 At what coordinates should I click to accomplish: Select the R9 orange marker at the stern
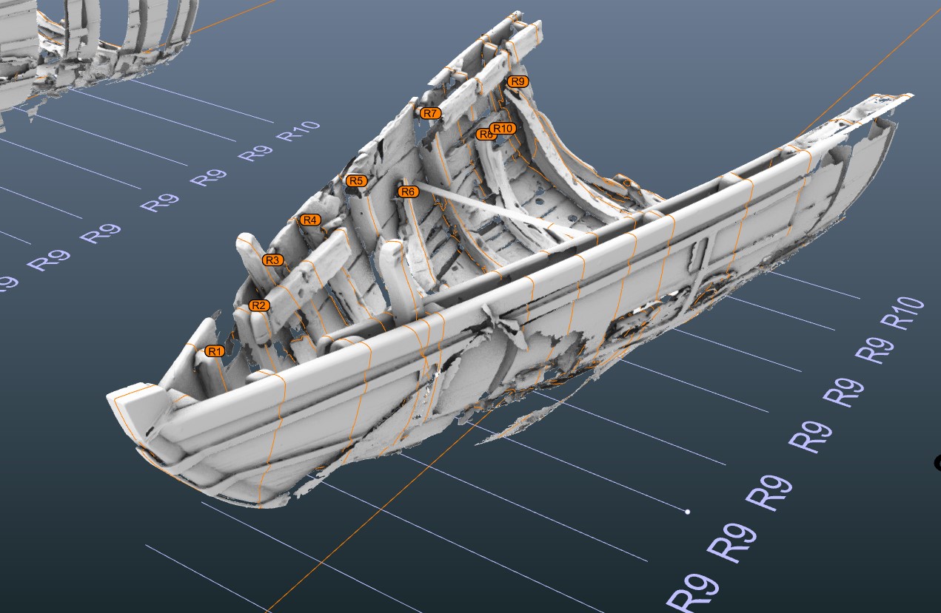tap(518, 81)
